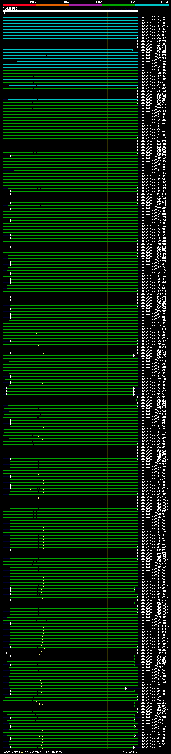
Task: Click the red 20% identity legend segment
Action: click(19, 5)
